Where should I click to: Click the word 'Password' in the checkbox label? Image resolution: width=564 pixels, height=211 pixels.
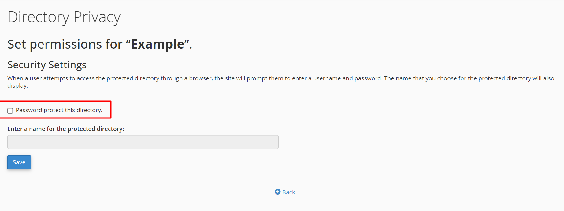point(29,110)
